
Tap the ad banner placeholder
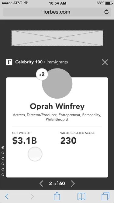pos(57,38)
